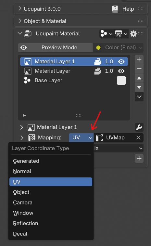Move layer up with arrow button
This screenshot has width=151, height=246.
click(139, 78)
